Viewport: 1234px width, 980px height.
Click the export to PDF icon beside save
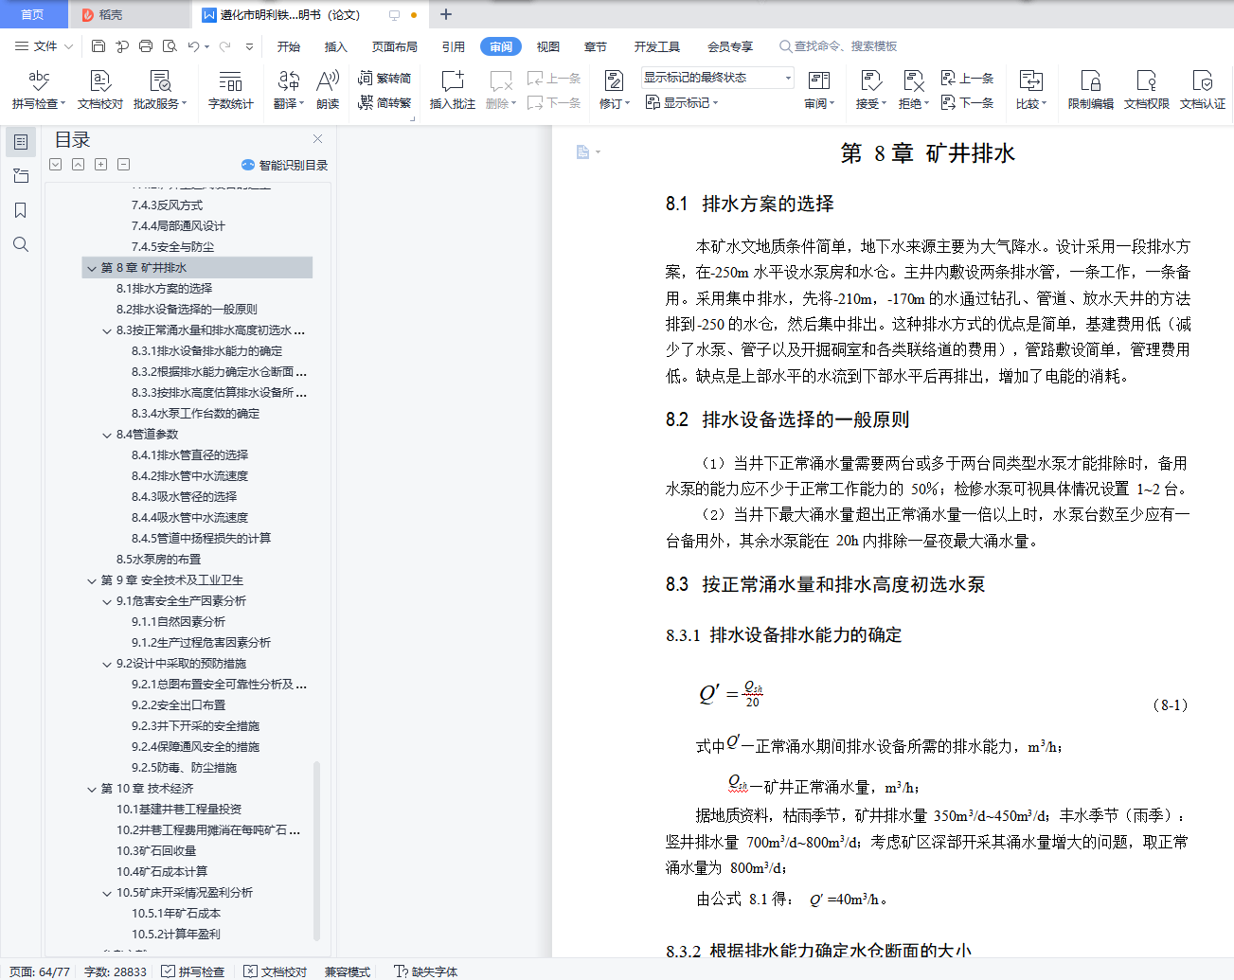[122, 46]
